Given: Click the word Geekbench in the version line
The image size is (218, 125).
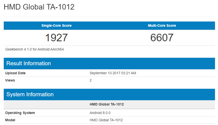Looking at the screenshot, I should click(x=14, y=49).
